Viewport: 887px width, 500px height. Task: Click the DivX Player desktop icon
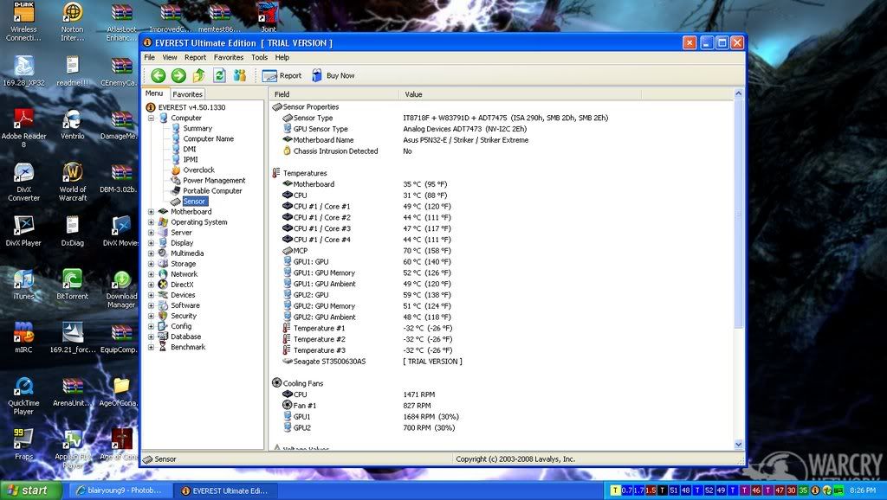click(x=23, y=232)
